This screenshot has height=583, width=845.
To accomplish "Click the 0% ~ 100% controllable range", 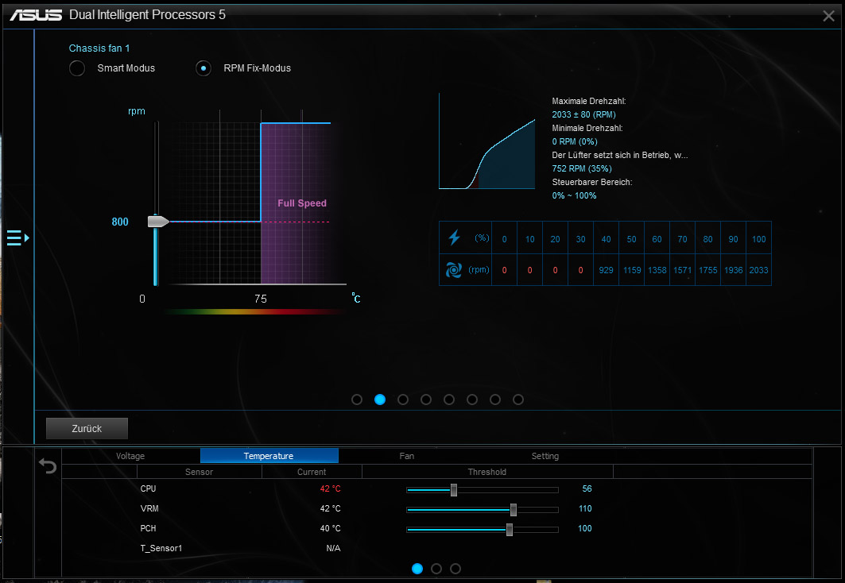I will (574, 195).
